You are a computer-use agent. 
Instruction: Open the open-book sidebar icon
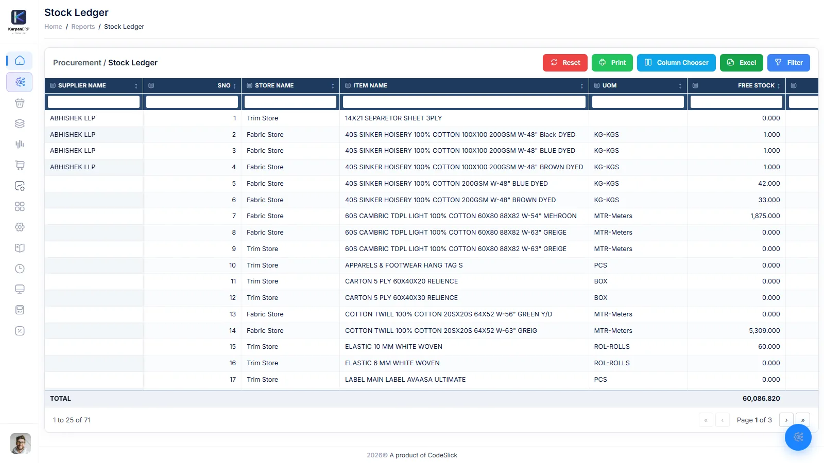20,248
